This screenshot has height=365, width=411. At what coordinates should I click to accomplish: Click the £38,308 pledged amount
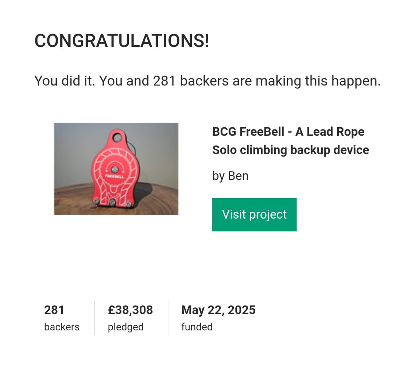(x=130, y=310)
